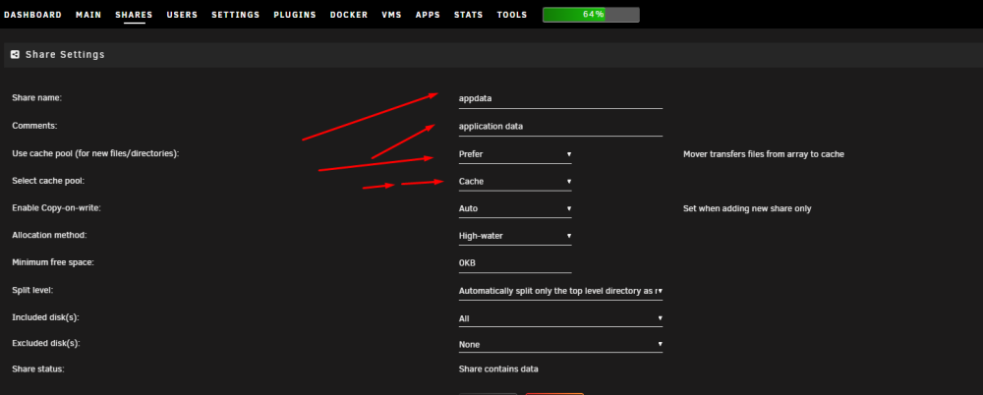Open the Users tab
The width and height of the screenshot is (983, 395).
point(182,15)
